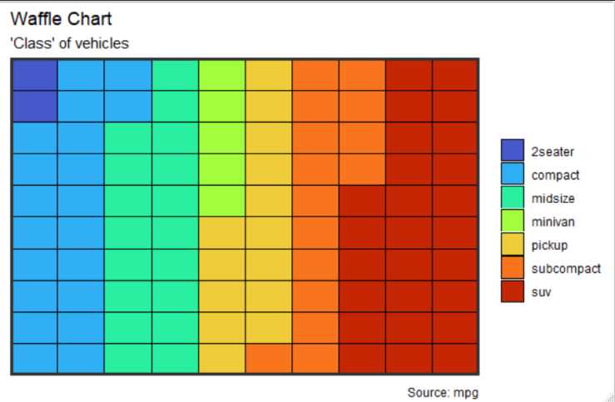
Task: Click the minivan legend color swatch
Action: pyautogui.click(x=513, y=221)
